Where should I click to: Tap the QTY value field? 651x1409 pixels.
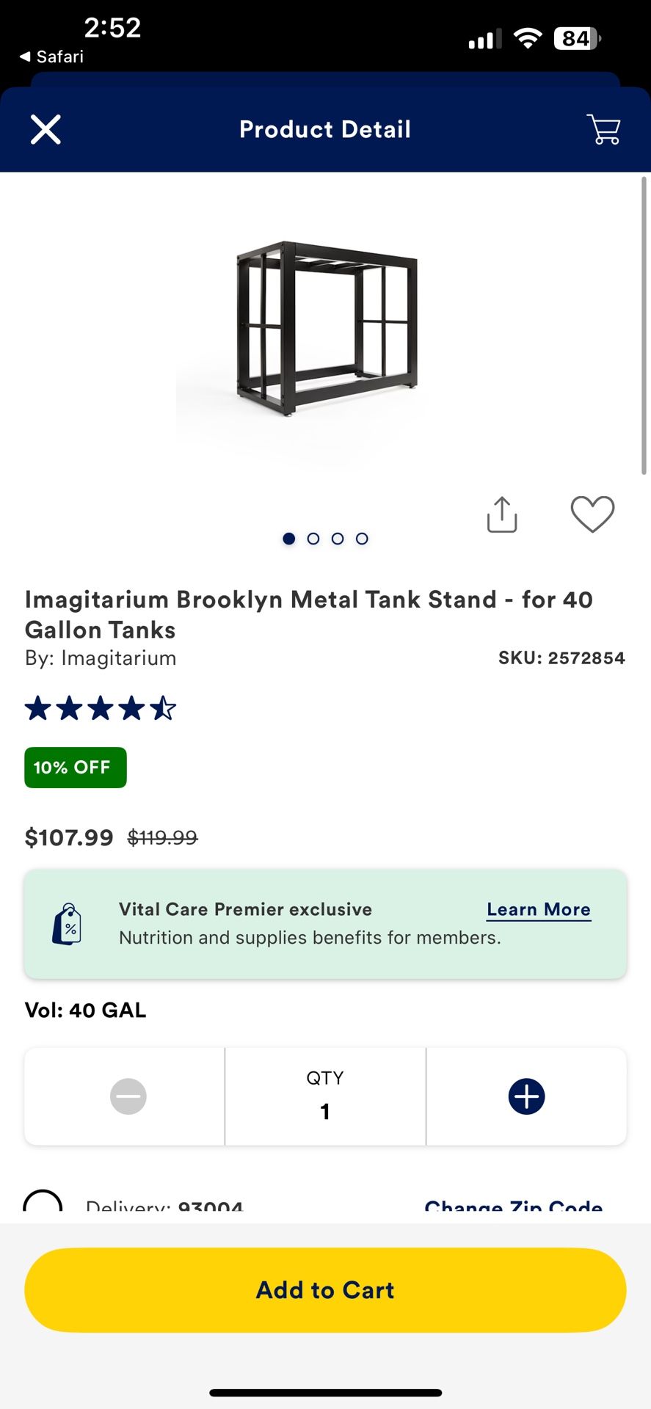click(x=325, y=1096)
